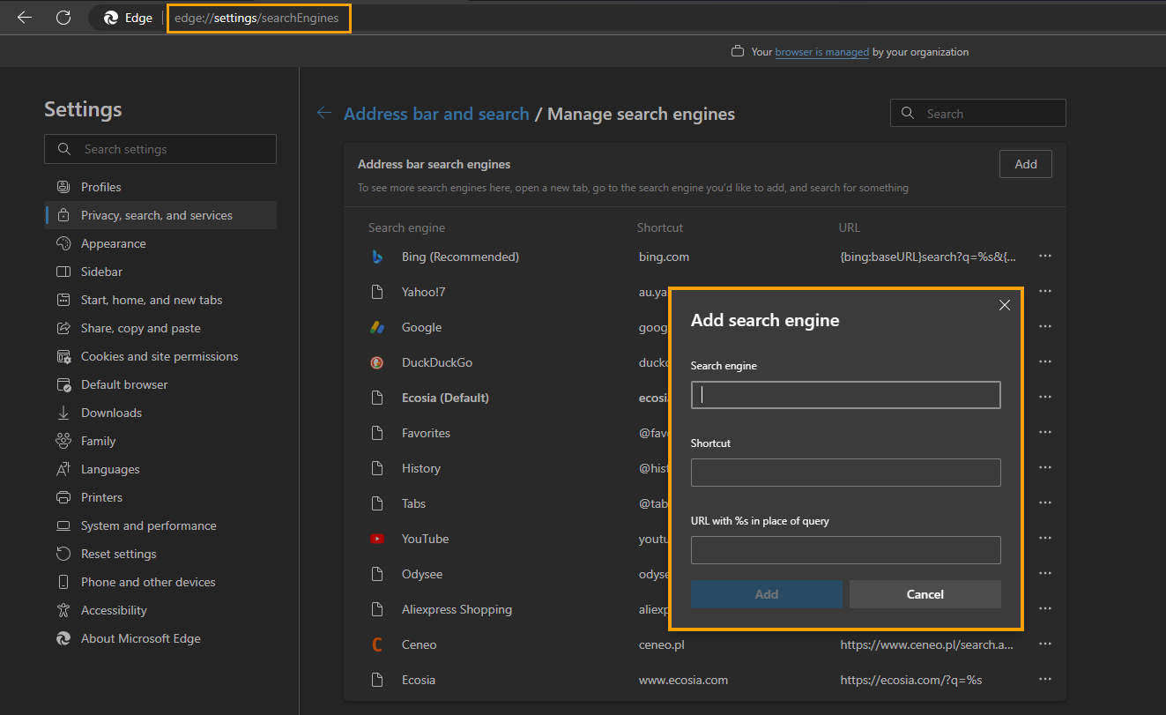Open About Microsoft Edge
Screen dimensions: 1166x715
tap(160, 638)
